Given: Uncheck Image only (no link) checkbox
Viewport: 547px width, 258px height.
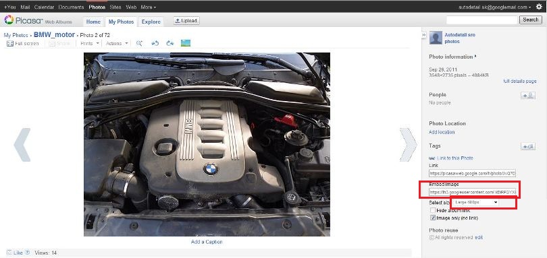Looking at the screenshot, I should (433, 218).
